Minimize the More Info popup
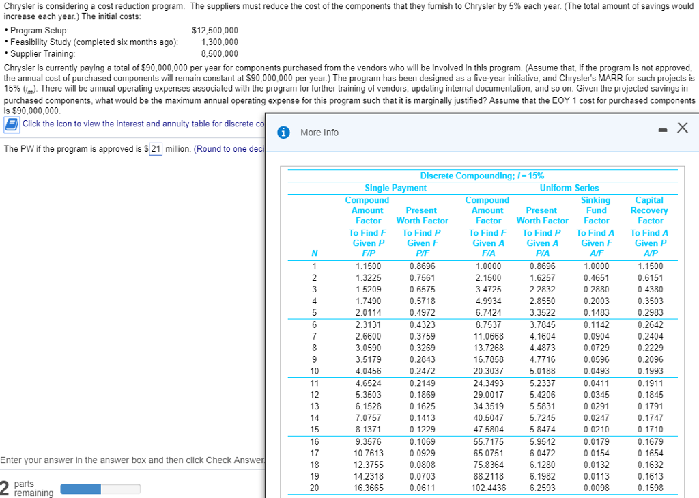This screenshot has height=498, width=699. coord(663,130)
